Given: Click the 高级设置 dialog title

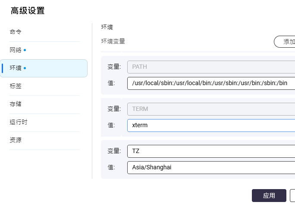Looking at the screenshot, I should click(28, 10).
